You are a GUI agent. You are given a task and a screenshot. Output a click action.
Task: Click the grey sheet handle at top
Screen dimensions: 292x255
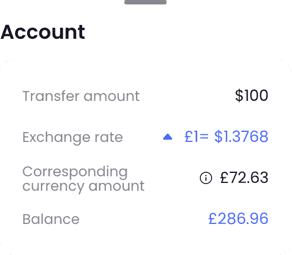point(145,2)
